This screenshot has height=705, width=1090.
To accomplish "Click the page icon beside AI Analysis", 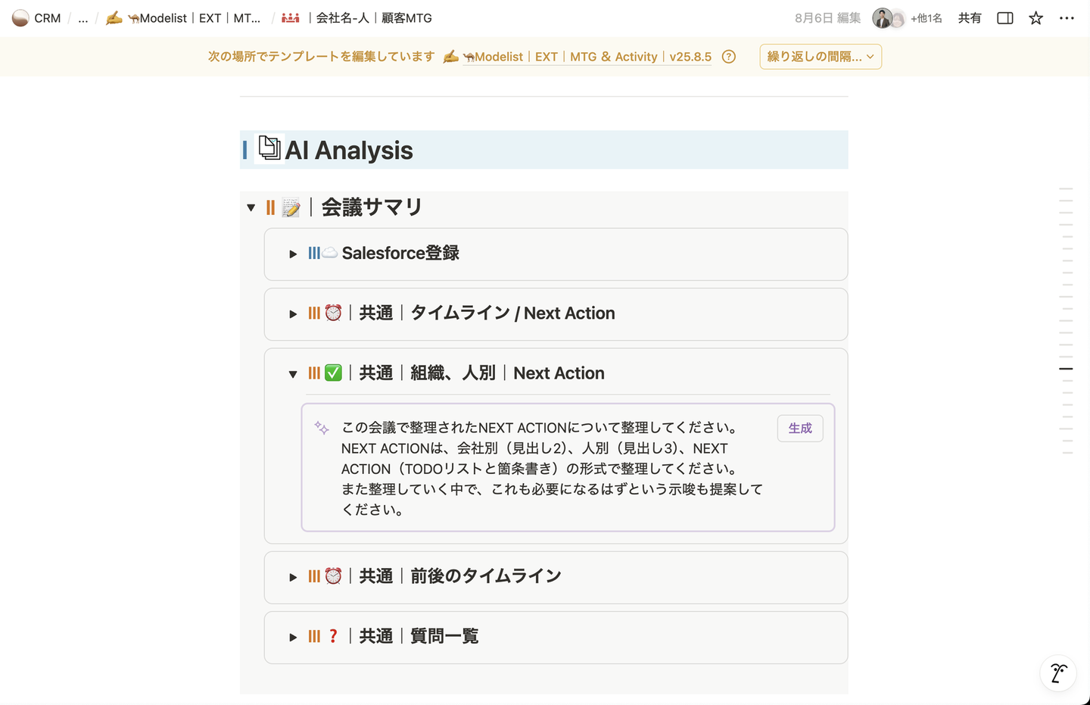I will [x=269, y=148].
